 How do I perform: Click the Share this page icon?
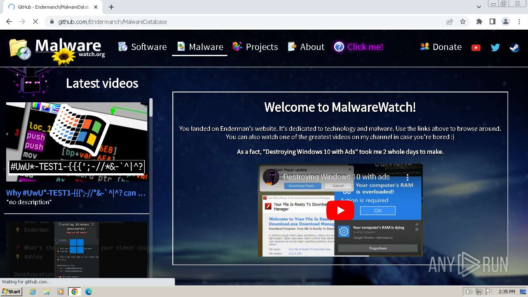[x=450, y=22]
